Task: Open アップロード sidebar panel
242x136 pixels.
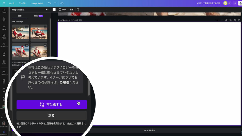Action: 4,45
